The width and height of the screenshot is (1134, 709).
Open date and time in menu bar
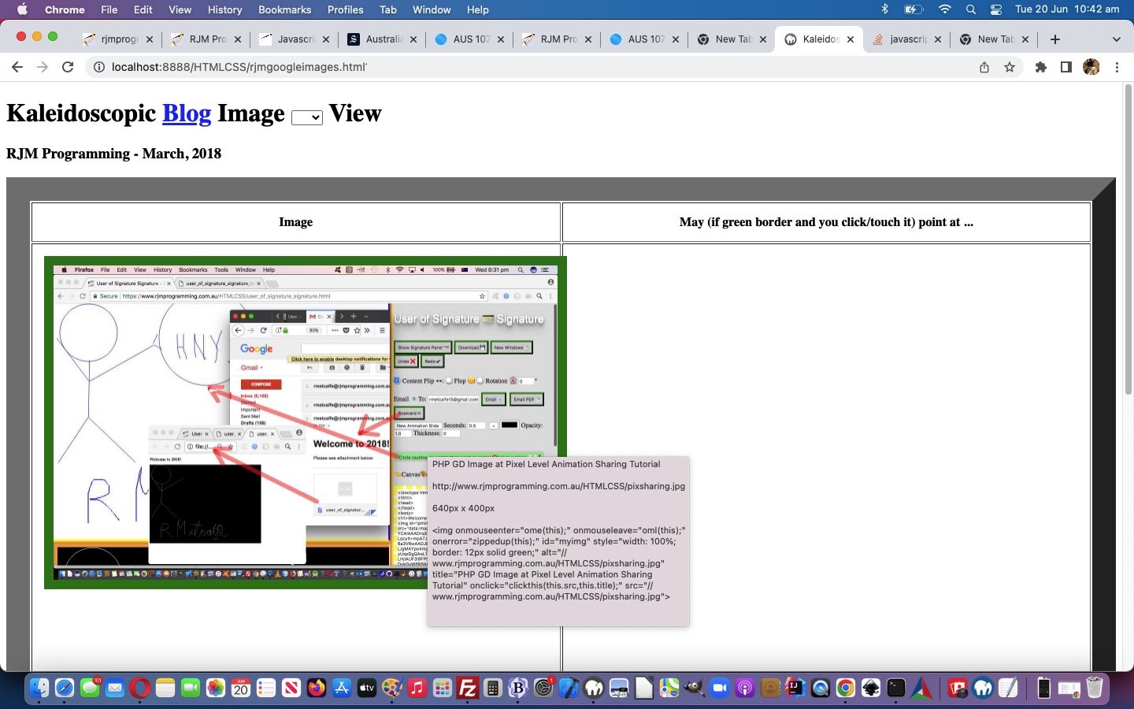(1067, 9)
